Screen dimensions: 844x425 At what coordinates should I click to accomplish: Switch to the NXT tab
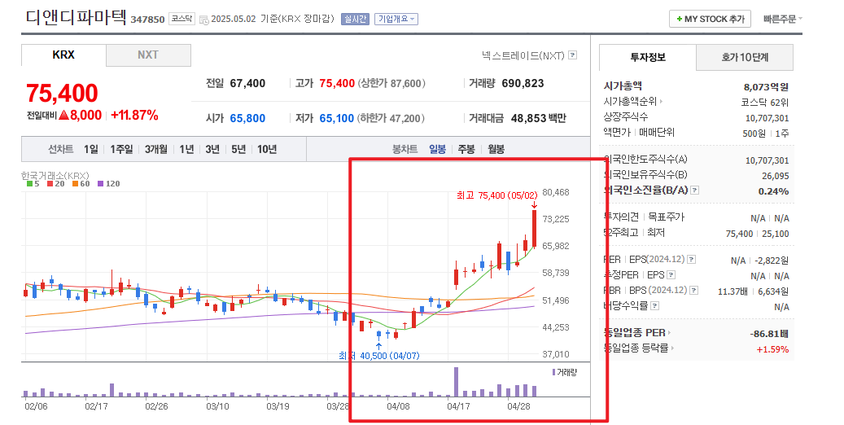pyautogui.click(x=148, y=55)
